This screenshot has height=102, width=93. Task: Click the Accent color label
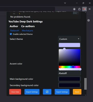pos(16,64)
